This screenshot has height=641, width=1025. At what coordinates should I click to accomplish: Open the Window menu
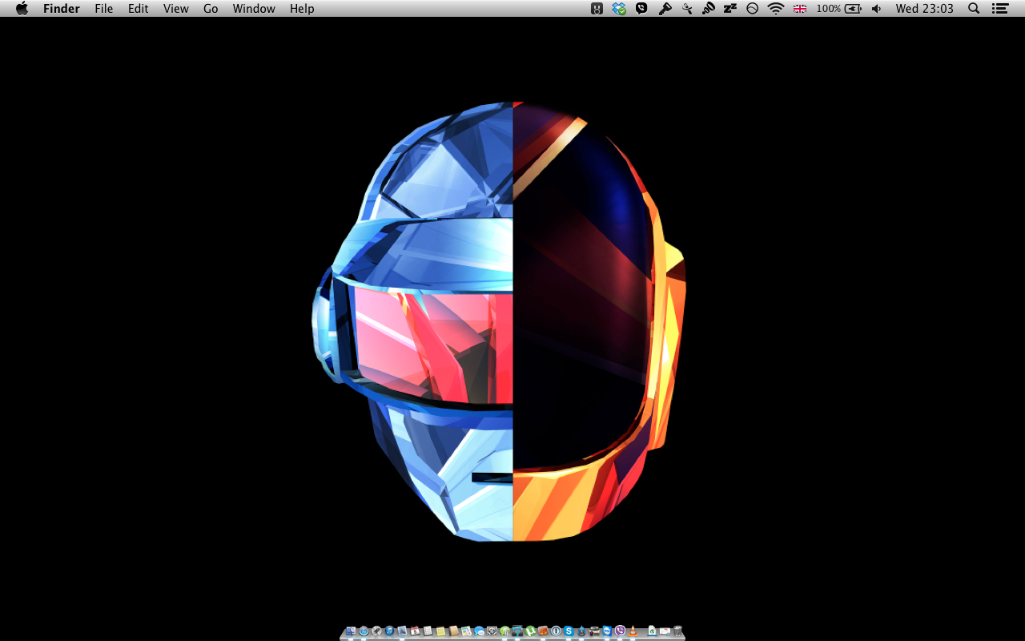click(254, 9)
